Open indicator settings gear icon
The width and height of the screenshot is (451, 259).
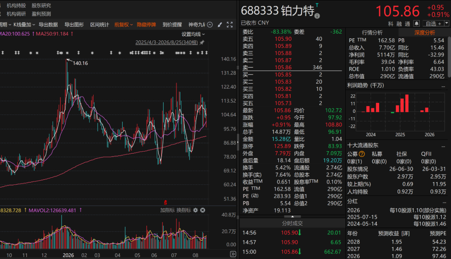[195, 210]
